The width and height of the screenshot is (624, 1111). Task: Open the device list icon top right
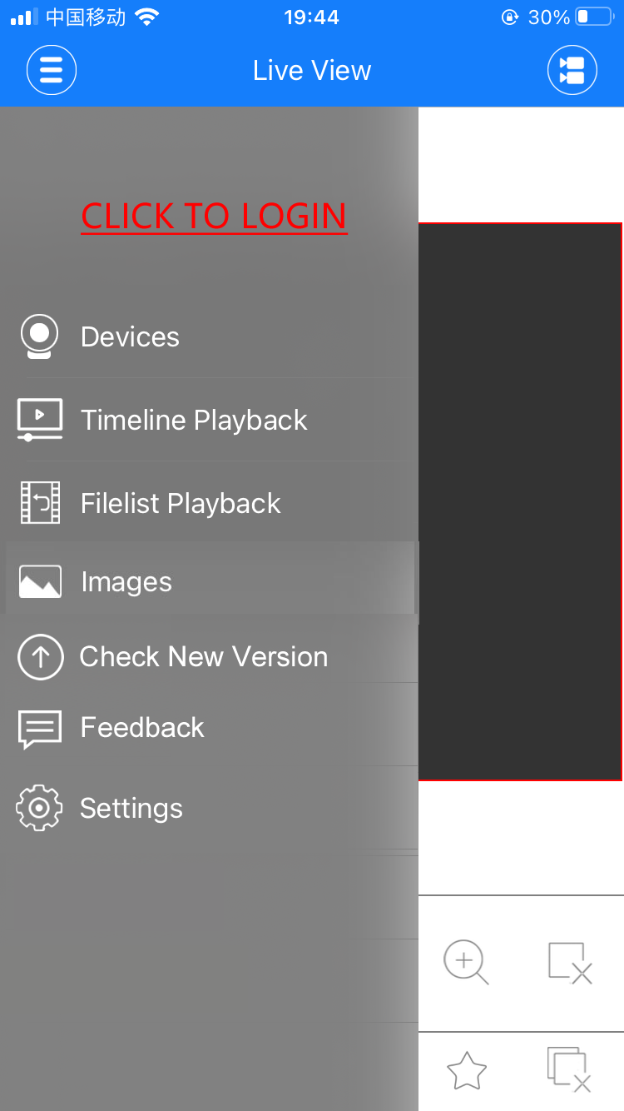(x=572, y=70)
